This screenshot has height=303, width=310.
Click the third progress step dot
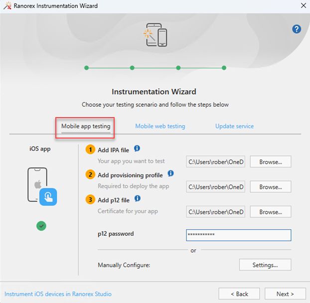(x=178, y=68)
